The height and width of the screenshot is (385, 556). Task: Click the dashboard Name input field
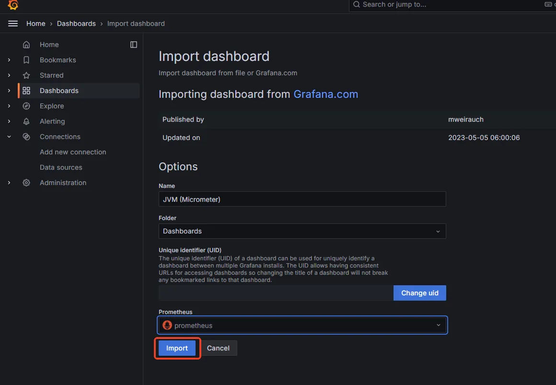(x=302, y=199)
